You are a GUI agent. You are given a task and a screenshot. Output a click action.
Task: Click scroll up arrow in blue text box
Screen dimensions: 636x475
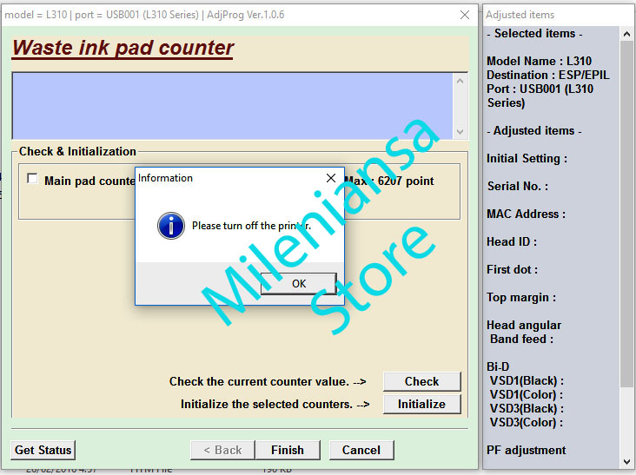(x=460, y=81)
